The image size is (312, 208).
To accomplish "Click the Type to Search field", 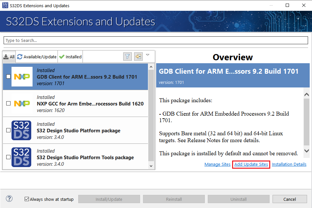I will click(156, 40).
